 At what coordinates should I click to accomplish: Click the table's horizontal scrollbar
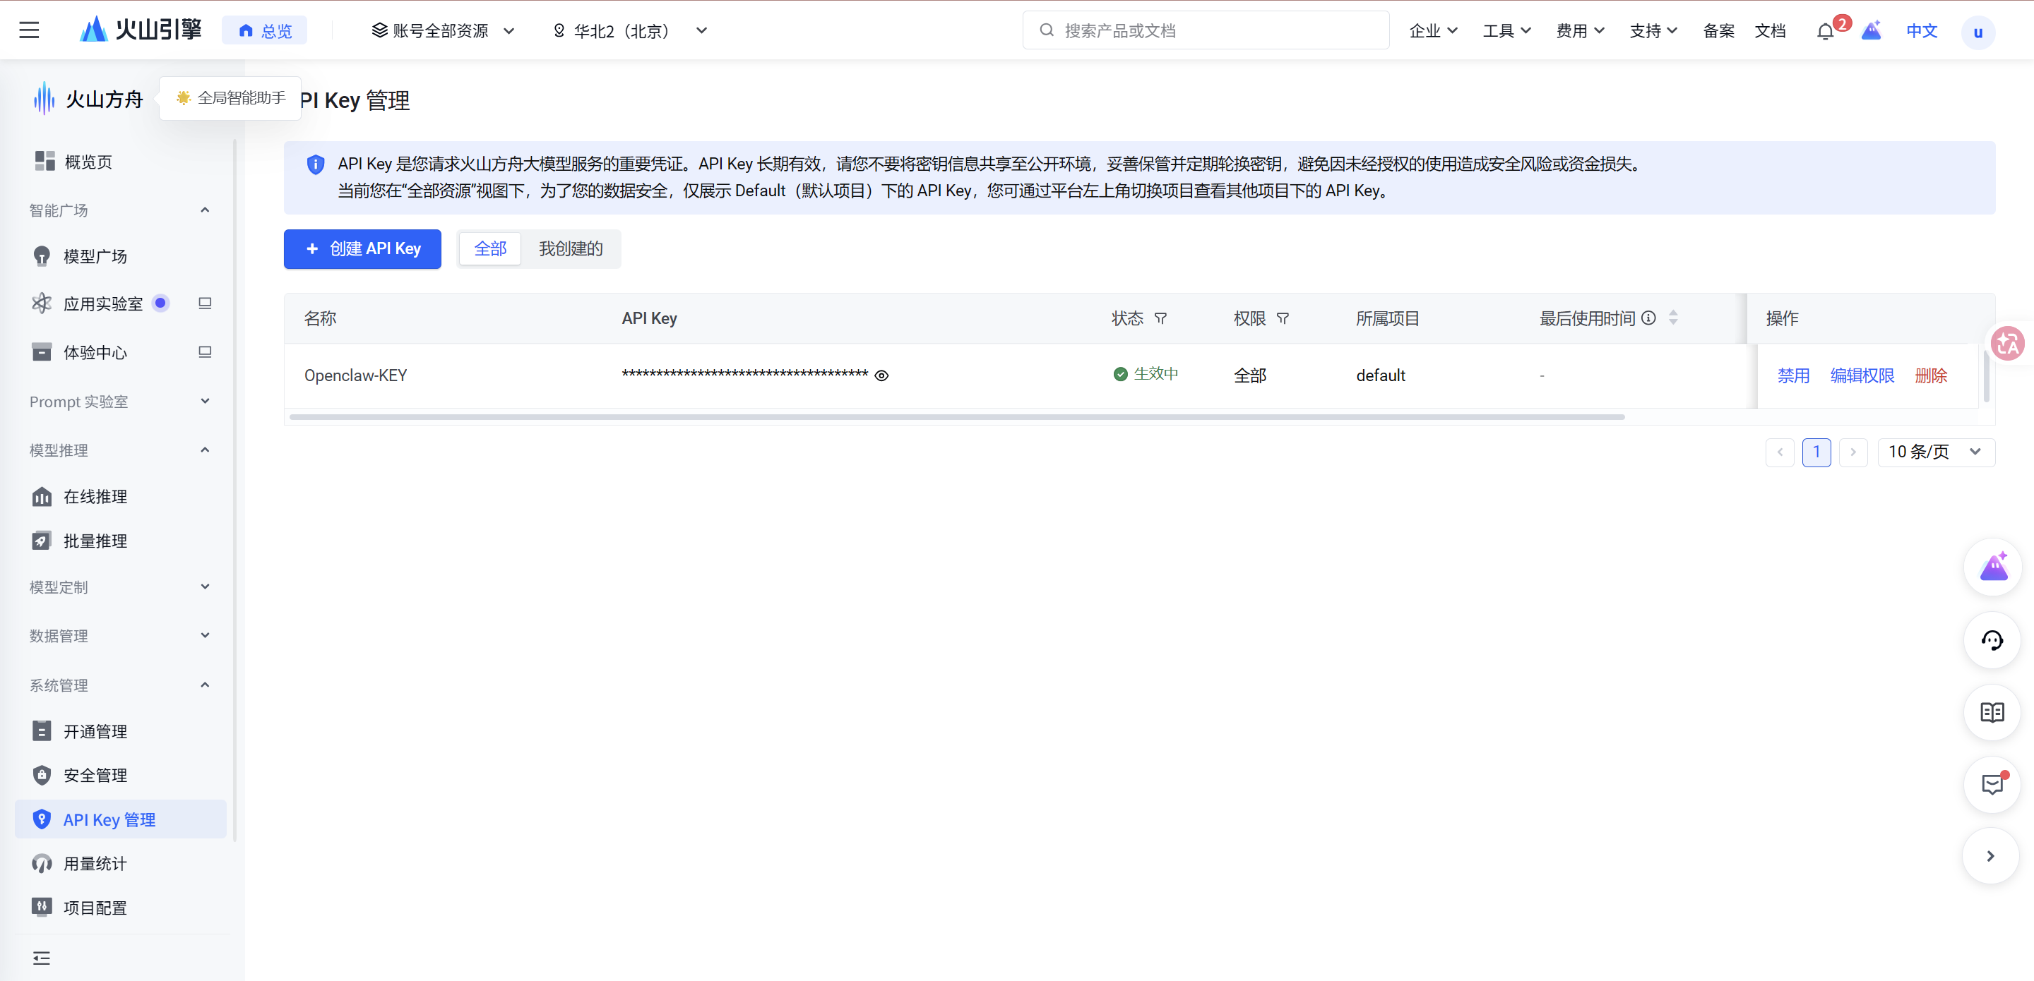pos(956,416)
